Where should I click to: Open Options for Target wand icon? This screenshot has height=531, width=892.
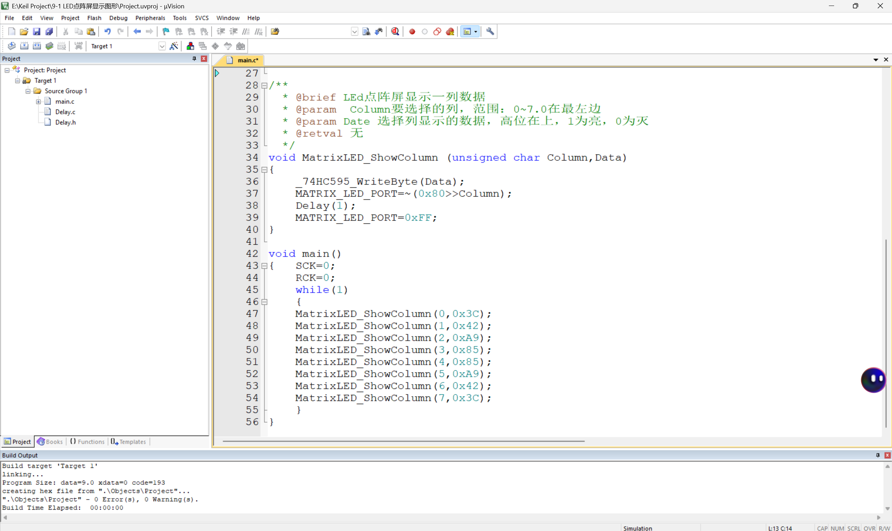[x=174, y=46]
